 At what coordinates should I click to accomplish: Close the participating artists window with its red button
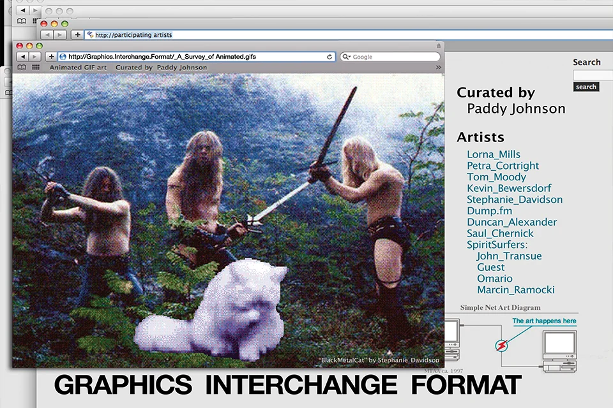point(44,24)
